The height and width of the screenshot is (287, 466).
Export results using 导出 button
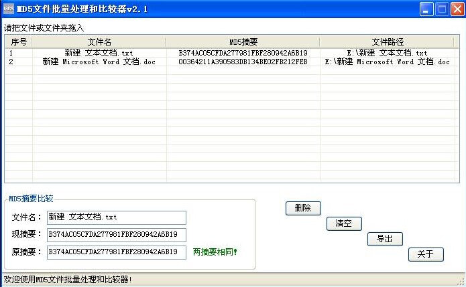tap(385, 240)
